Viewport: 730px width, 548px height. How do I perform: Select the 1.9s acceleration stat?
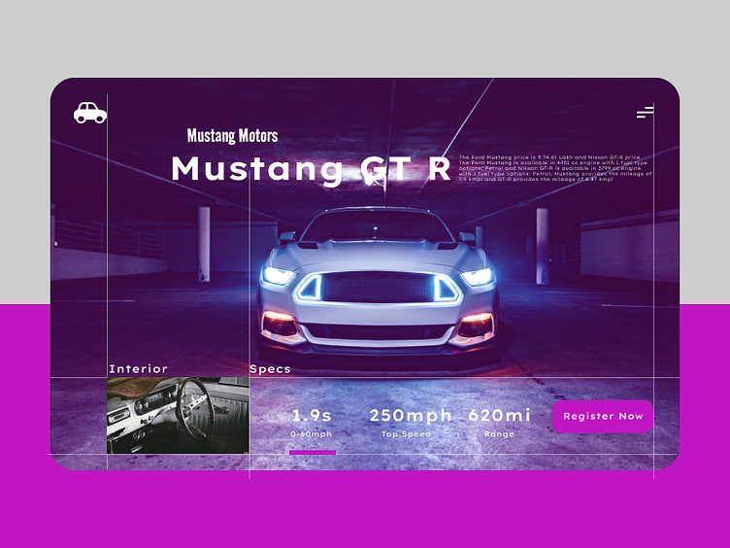point(312,415)
